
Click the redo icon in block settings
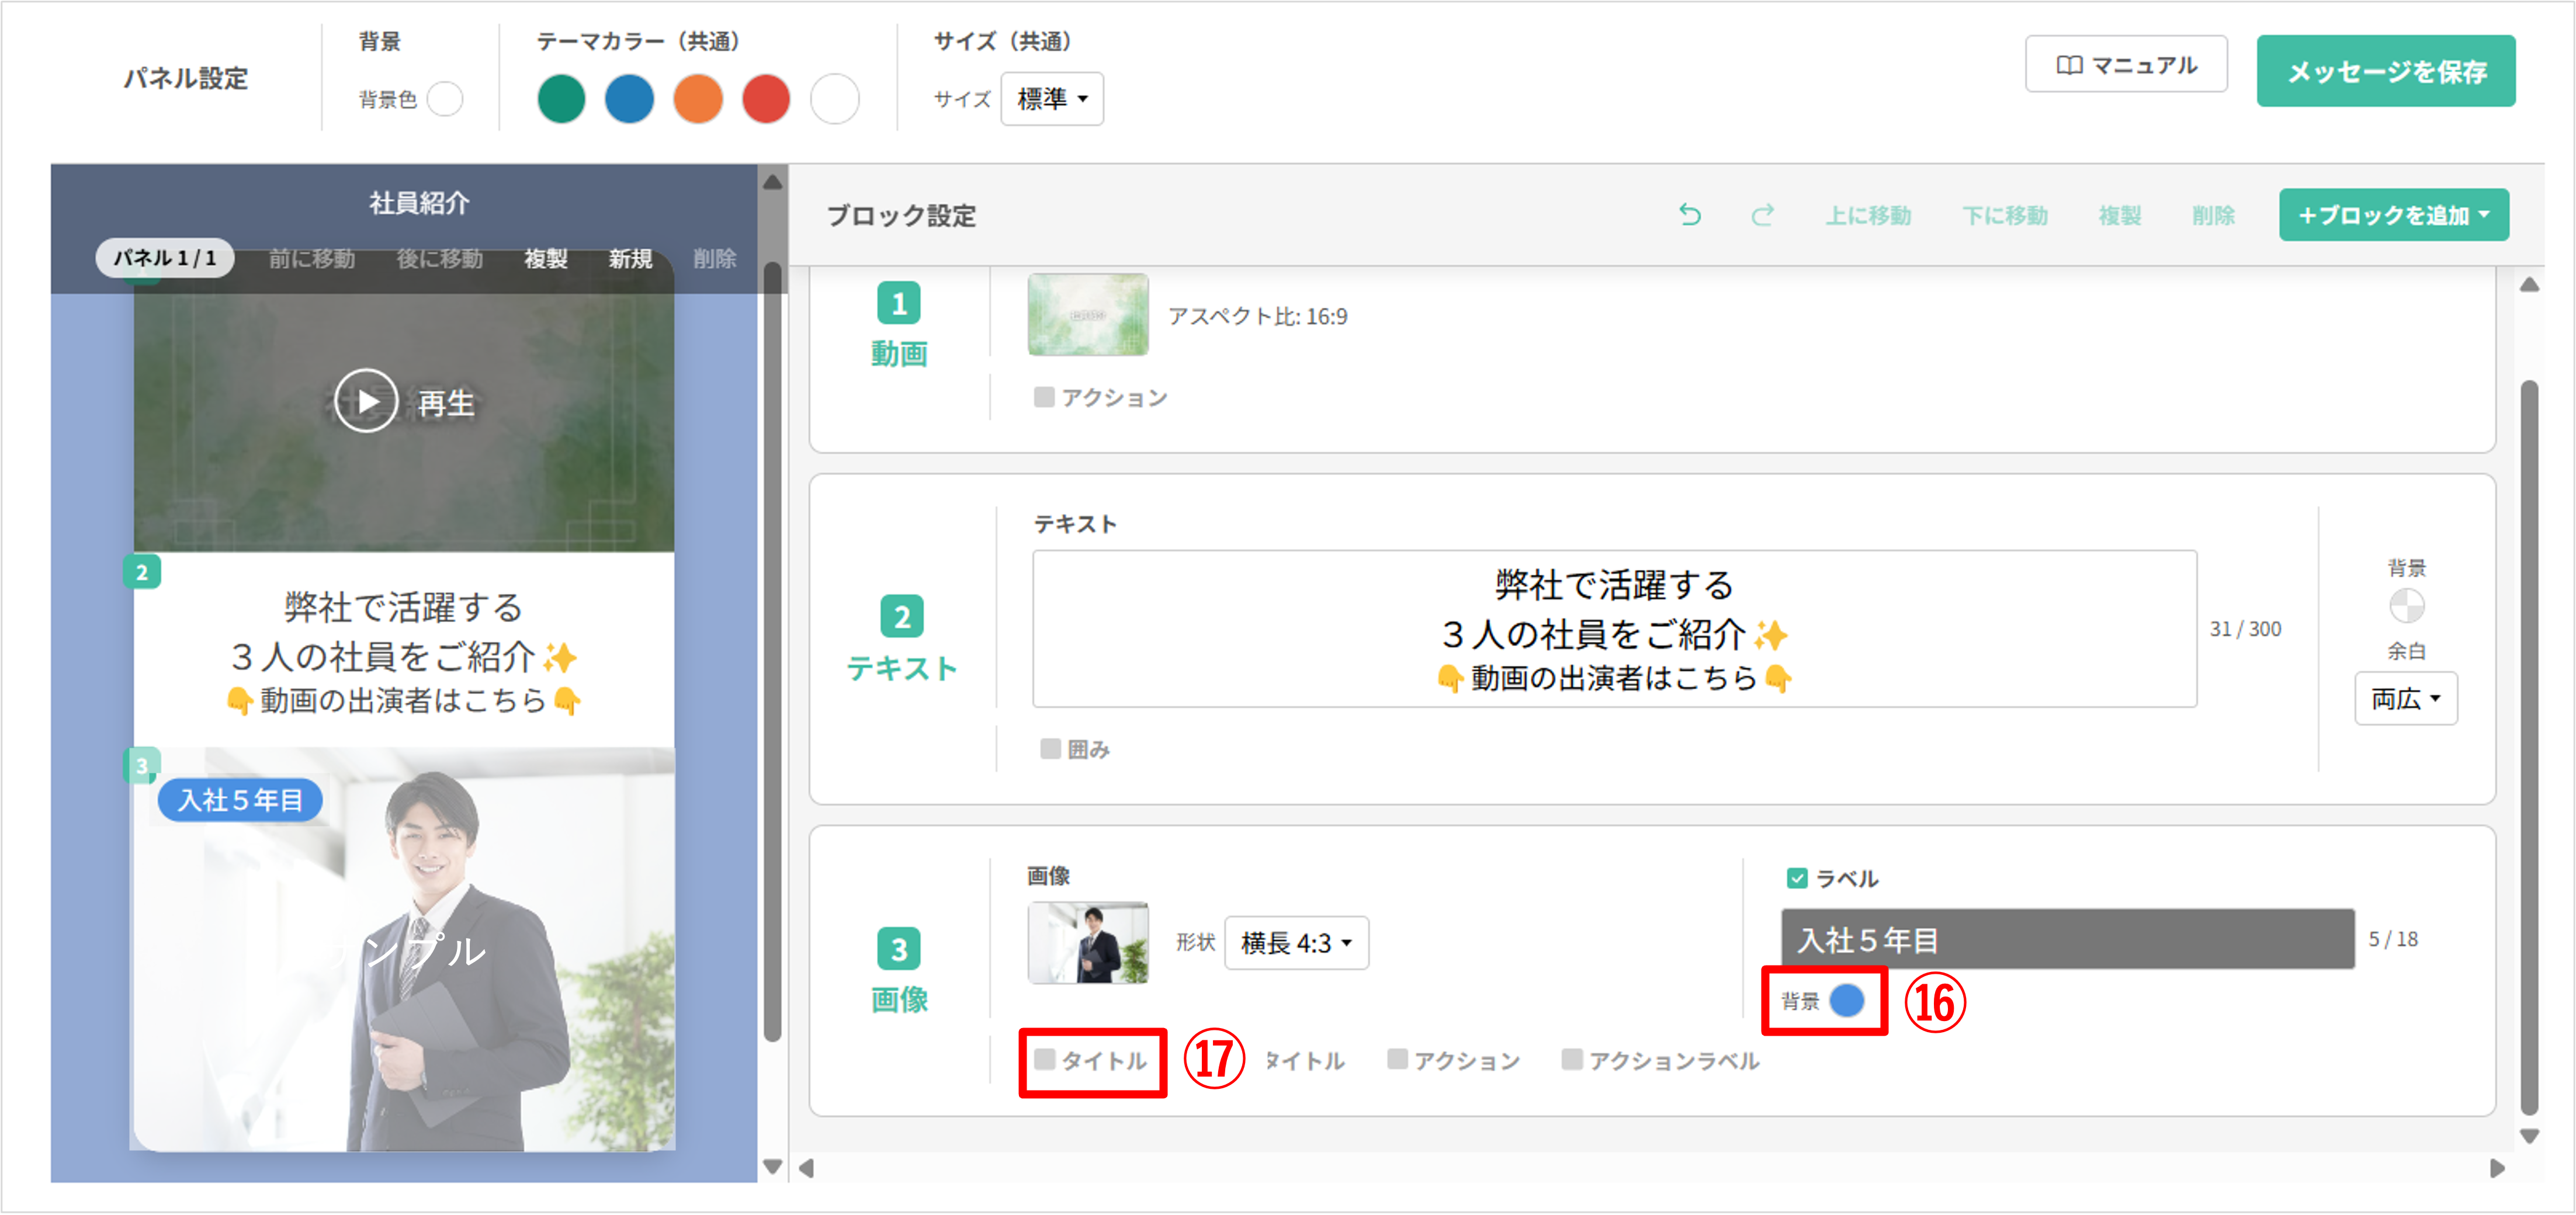(x=1763, y=214)
